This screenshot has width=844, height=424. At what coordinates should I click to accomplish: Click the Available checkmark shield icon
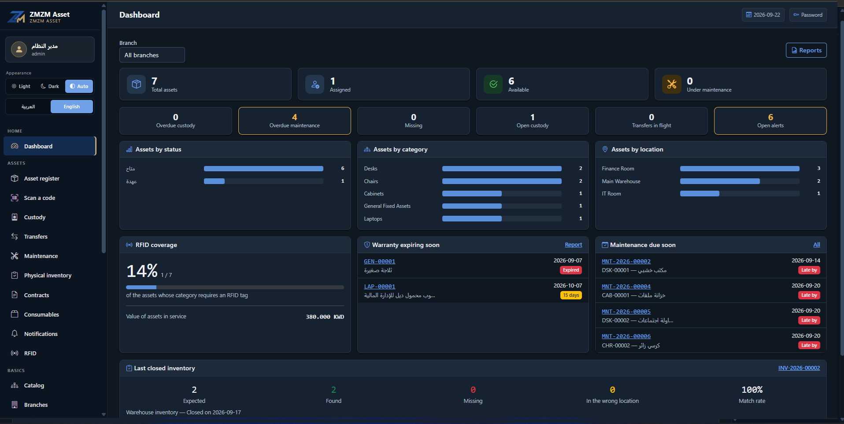[x=493, y=84]
